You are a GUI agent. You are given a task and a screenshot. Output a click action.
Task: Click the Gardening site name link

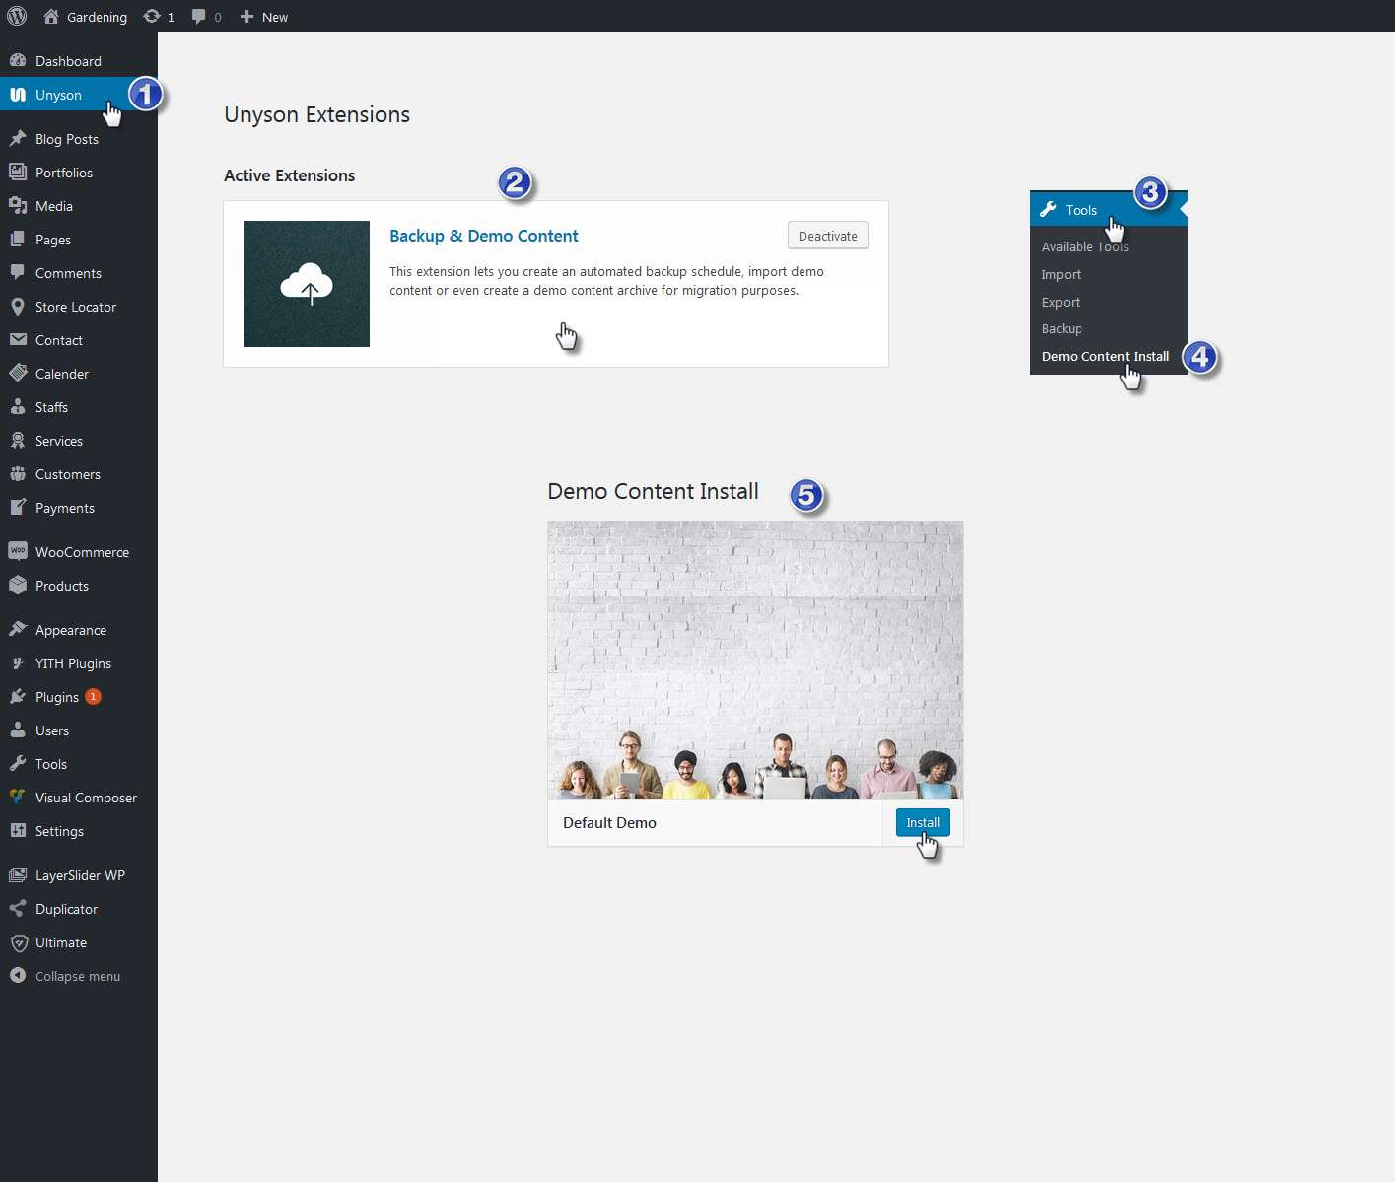click(x=97, y=17)
